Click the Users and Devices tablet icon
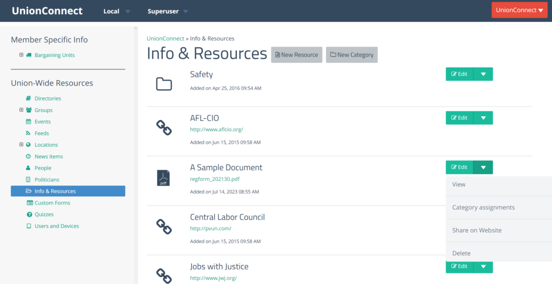The image size is (552, 284). [x=29, y=226]
